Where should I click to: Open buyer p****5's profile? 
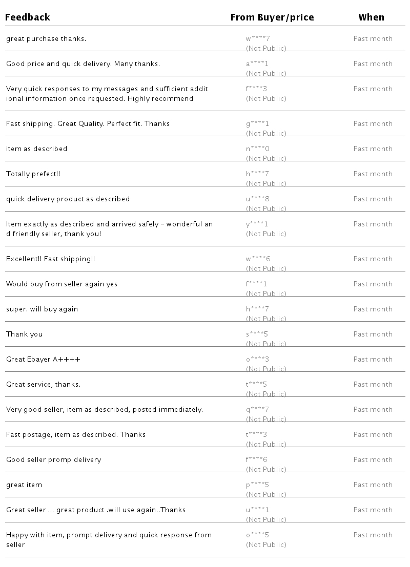(x=257, y=485)
